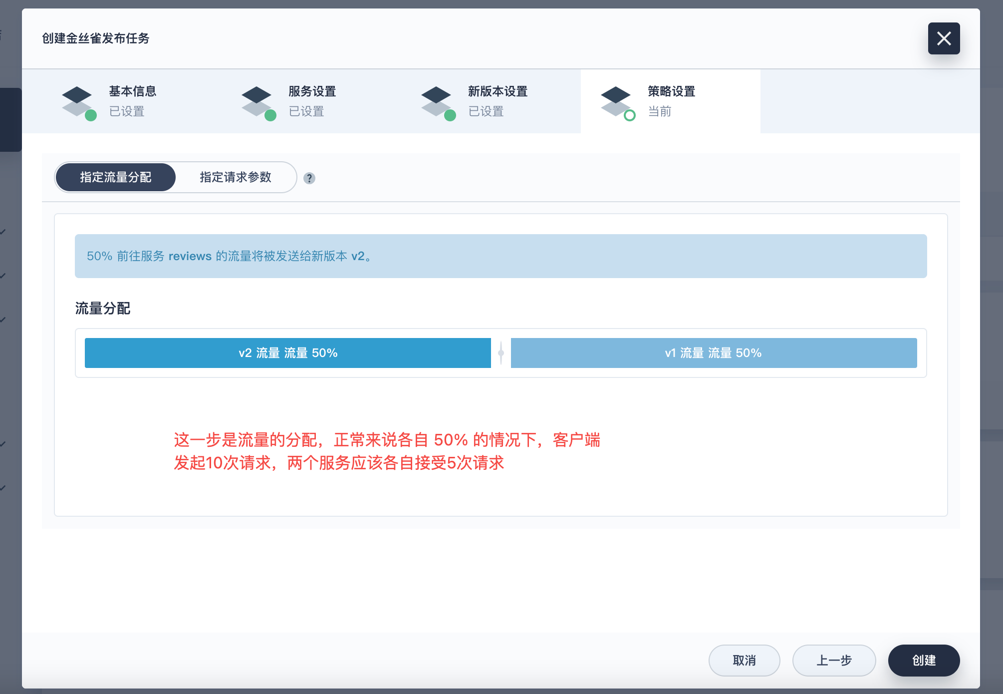The image size is (1003, 694).
Task: Click the 服务设置 step layer icon
Action: [x=256, y=101]
